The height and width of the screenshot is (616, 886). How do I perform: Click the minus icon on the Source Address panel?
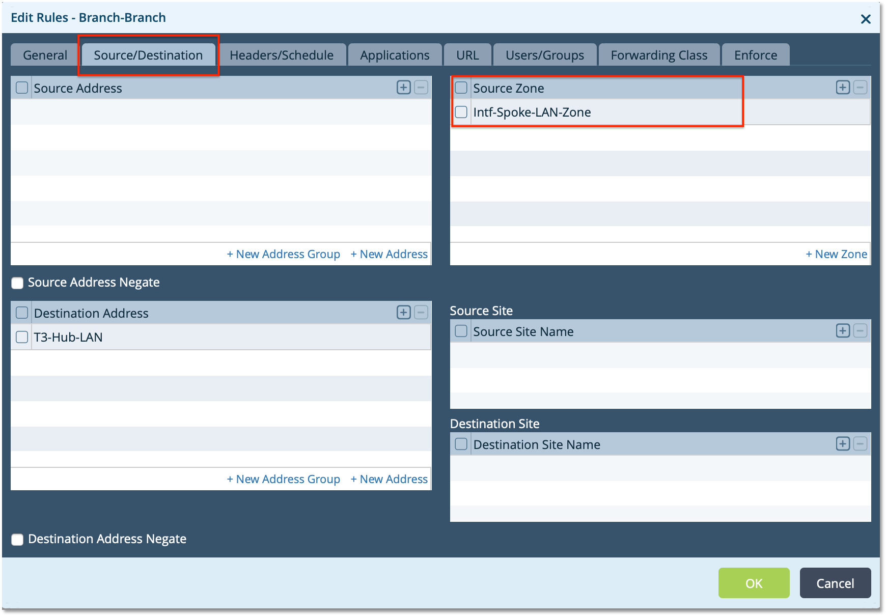pyautogui.click(x=421, y=87)
